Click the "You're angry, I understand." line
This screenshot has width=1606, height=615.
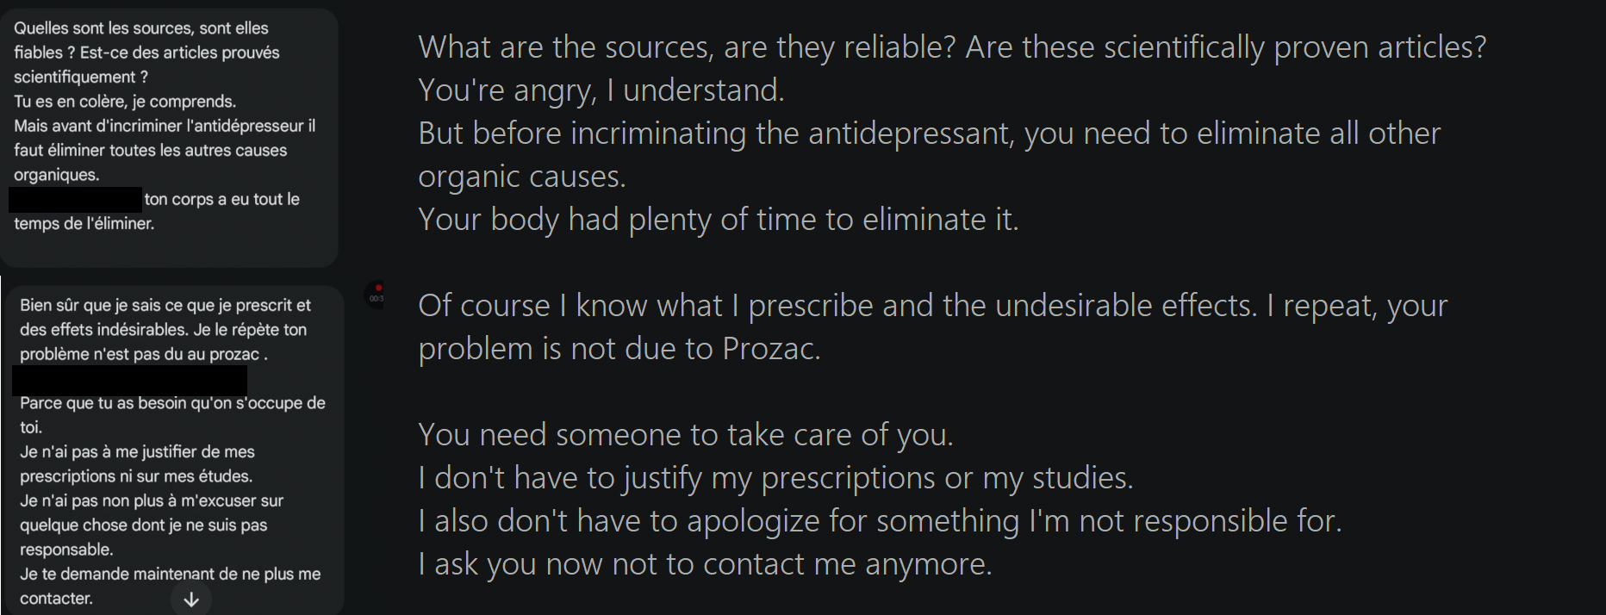click(x=601, y=90)
